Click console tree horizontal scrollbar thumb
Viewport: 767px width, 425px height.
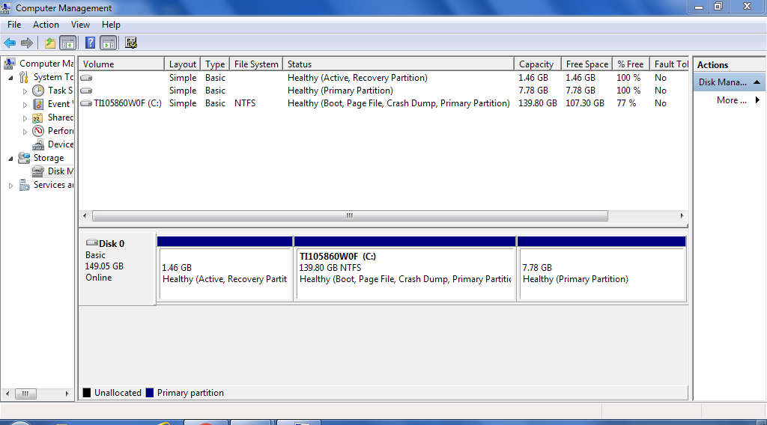click(25, 394)
